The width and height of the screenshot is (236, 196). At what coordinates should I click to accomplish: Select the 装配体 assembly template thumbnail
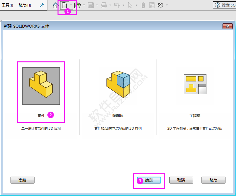pos(118,86)
